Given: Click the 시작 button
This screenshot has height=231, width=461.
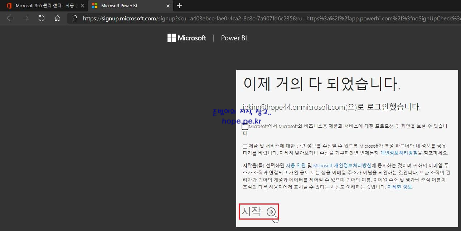Looking at the screenshot, I should coord(259,212).
